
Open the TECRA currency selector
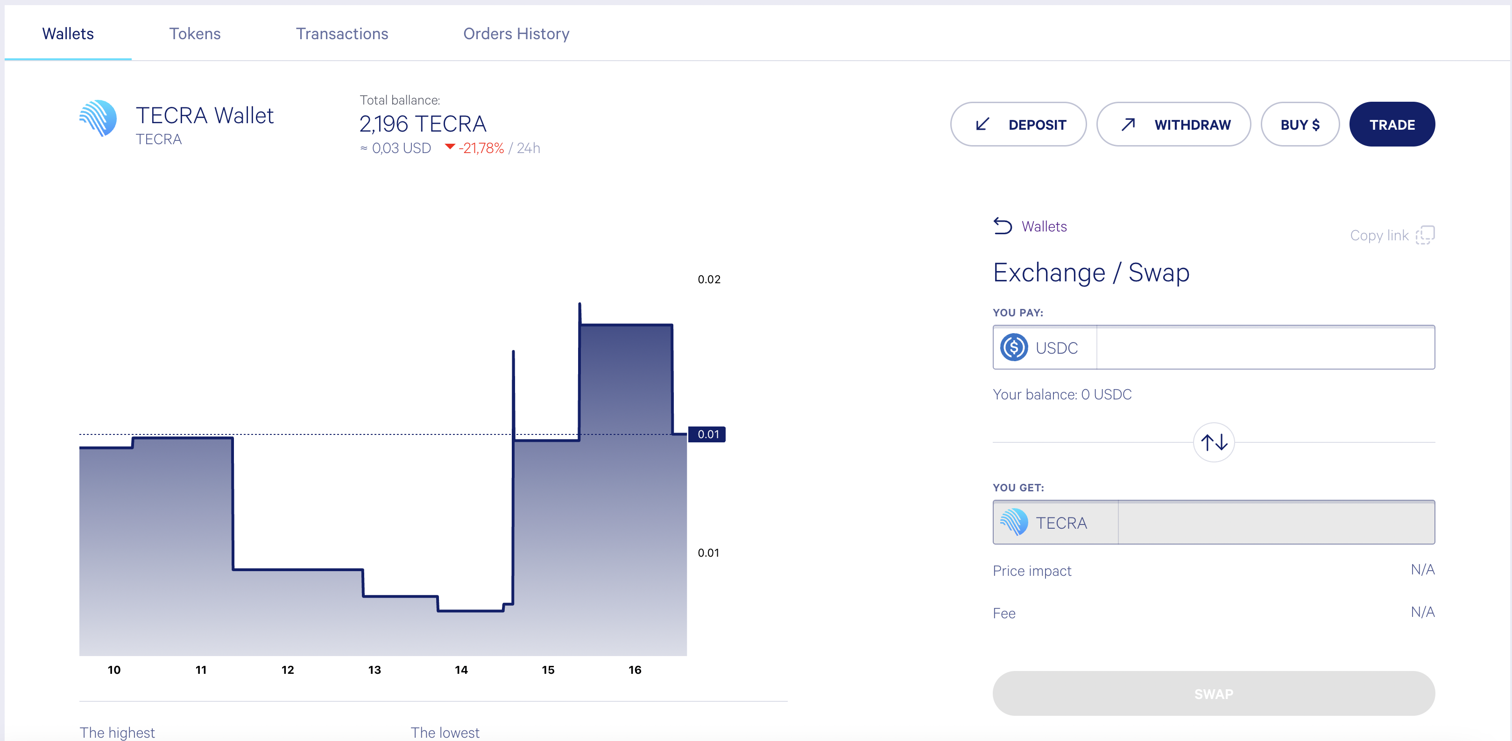1055,522
